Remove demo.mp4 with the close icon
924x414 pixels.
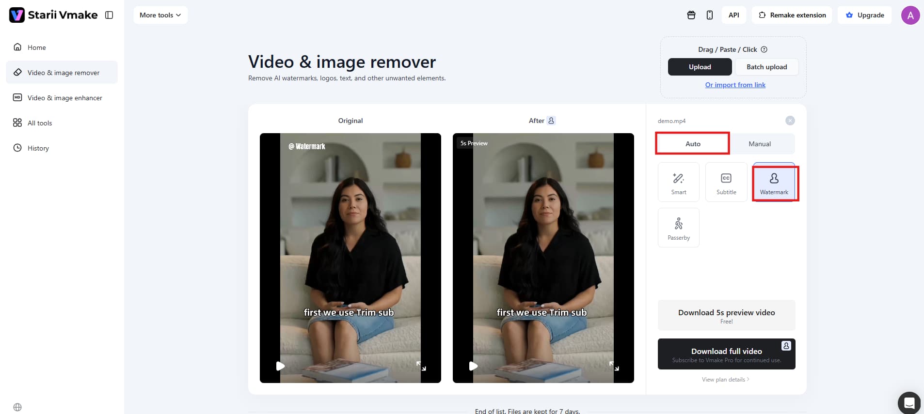click(x=790, y=121)
